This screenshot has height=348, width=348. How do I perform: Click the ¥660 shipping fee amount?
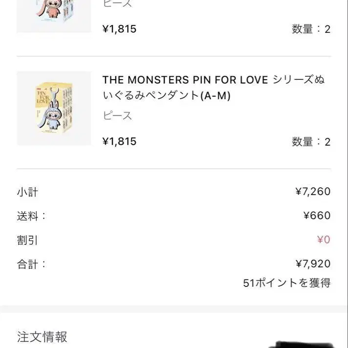[317, 216]
